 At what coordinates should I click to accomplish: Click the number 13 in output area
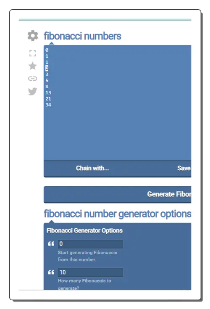pos(48,92)
